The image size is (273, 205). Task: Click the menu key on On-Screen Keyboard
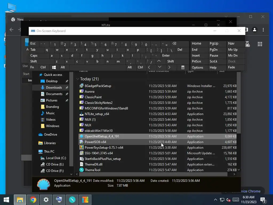(x=183, y=67)
